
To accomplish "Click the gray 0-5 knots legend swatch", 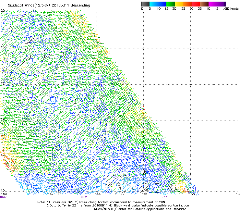I will [x=145, y=4].
